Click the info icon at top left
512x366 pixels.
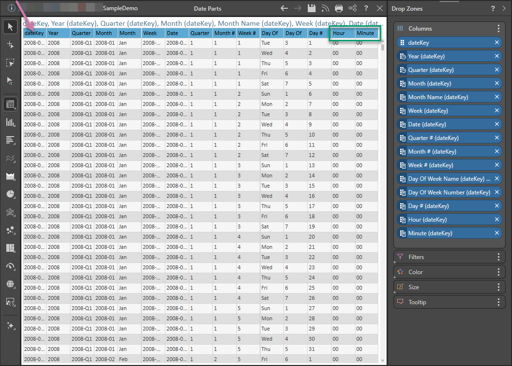(x=12, y=8)
